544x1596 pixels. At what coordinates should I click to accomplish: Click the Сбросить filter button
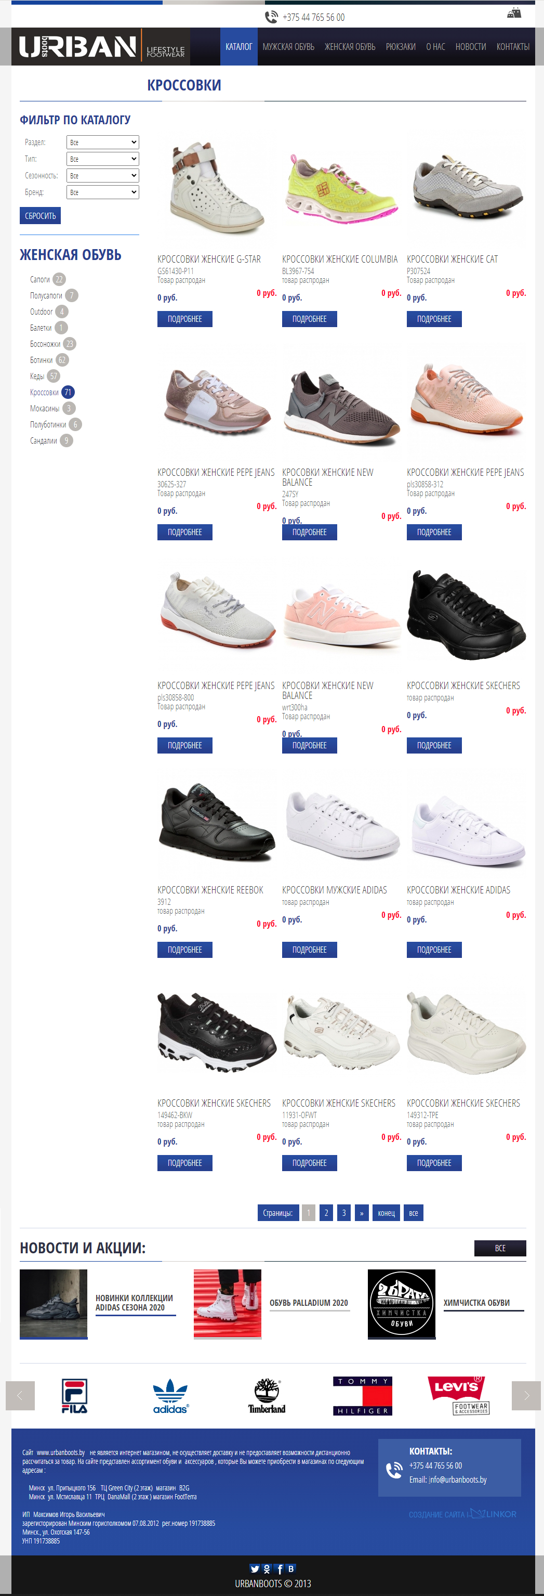tap(40, 216)
